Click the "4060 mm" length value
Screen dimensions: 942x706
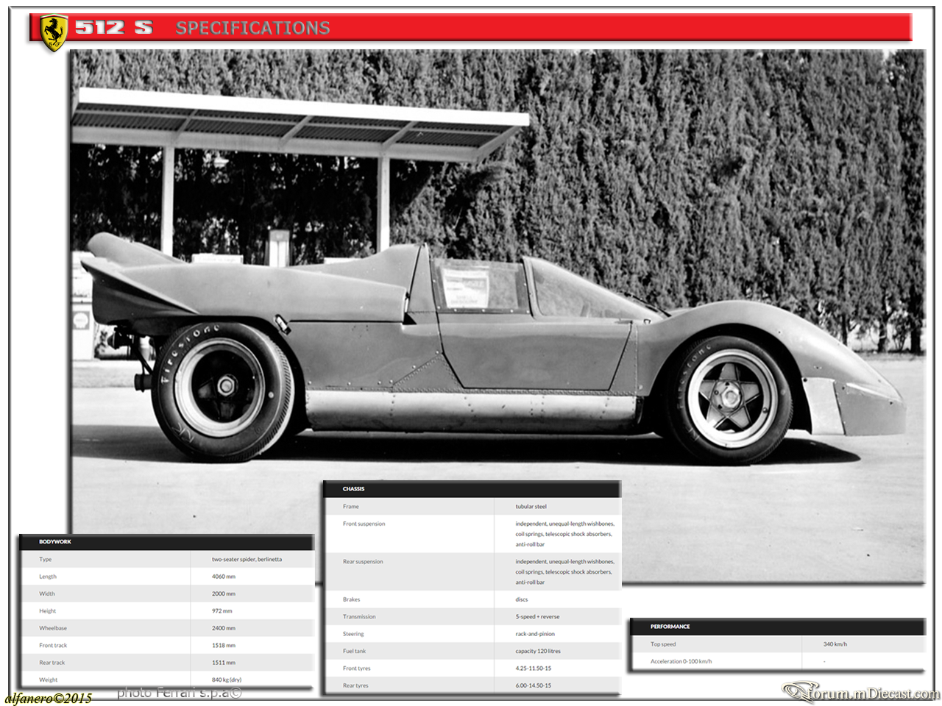224,577
